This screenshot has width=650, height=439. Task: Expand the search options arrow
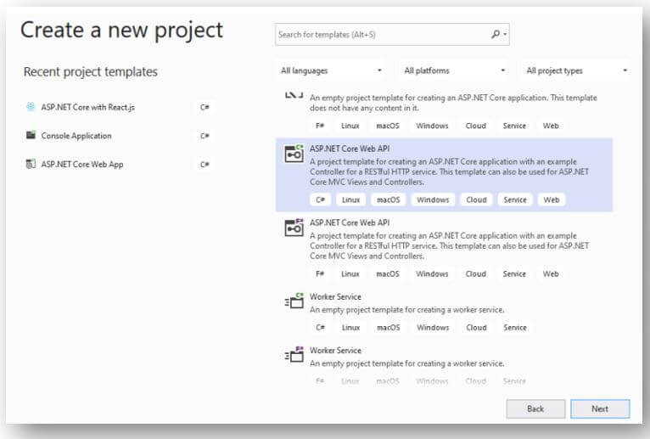[x=505, y=35]
